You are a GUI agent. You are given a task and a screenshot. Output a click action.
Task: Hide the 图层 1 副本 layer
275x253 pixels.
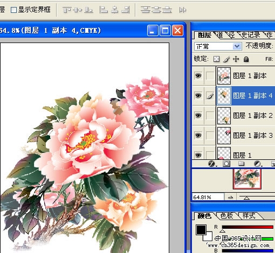tap(198, 76)
